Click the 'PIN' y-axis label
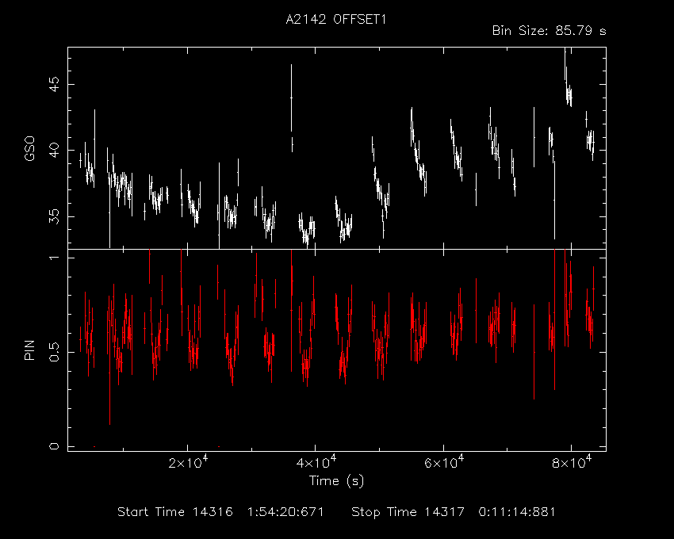Image resolution: width=674 pixels, height=539 pixels. (29, 350)
